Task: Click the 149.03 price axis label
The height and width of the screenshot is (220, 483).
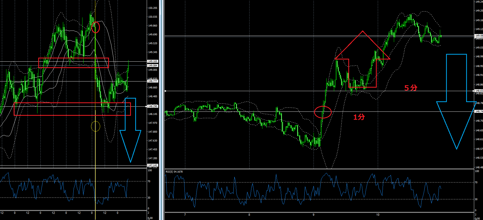Action: coord(479,48)
